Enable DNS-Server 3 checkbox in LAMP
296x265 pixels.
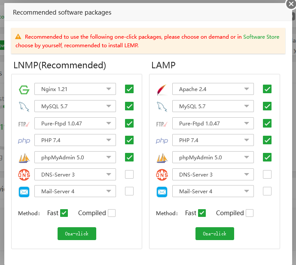[x=267, y=174]
